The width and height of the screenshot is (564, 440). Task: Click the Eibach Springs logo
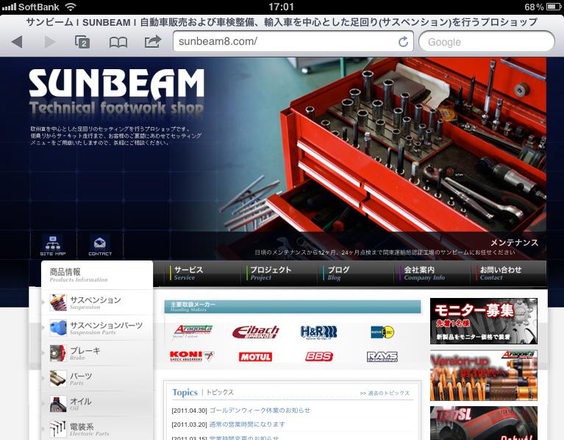point(255,332)
